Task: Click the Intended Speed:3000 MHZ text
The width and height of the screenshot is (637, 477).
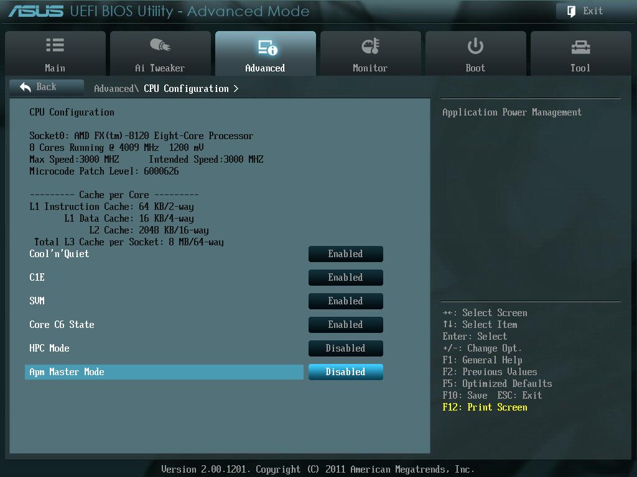Action: coord(206,160)
